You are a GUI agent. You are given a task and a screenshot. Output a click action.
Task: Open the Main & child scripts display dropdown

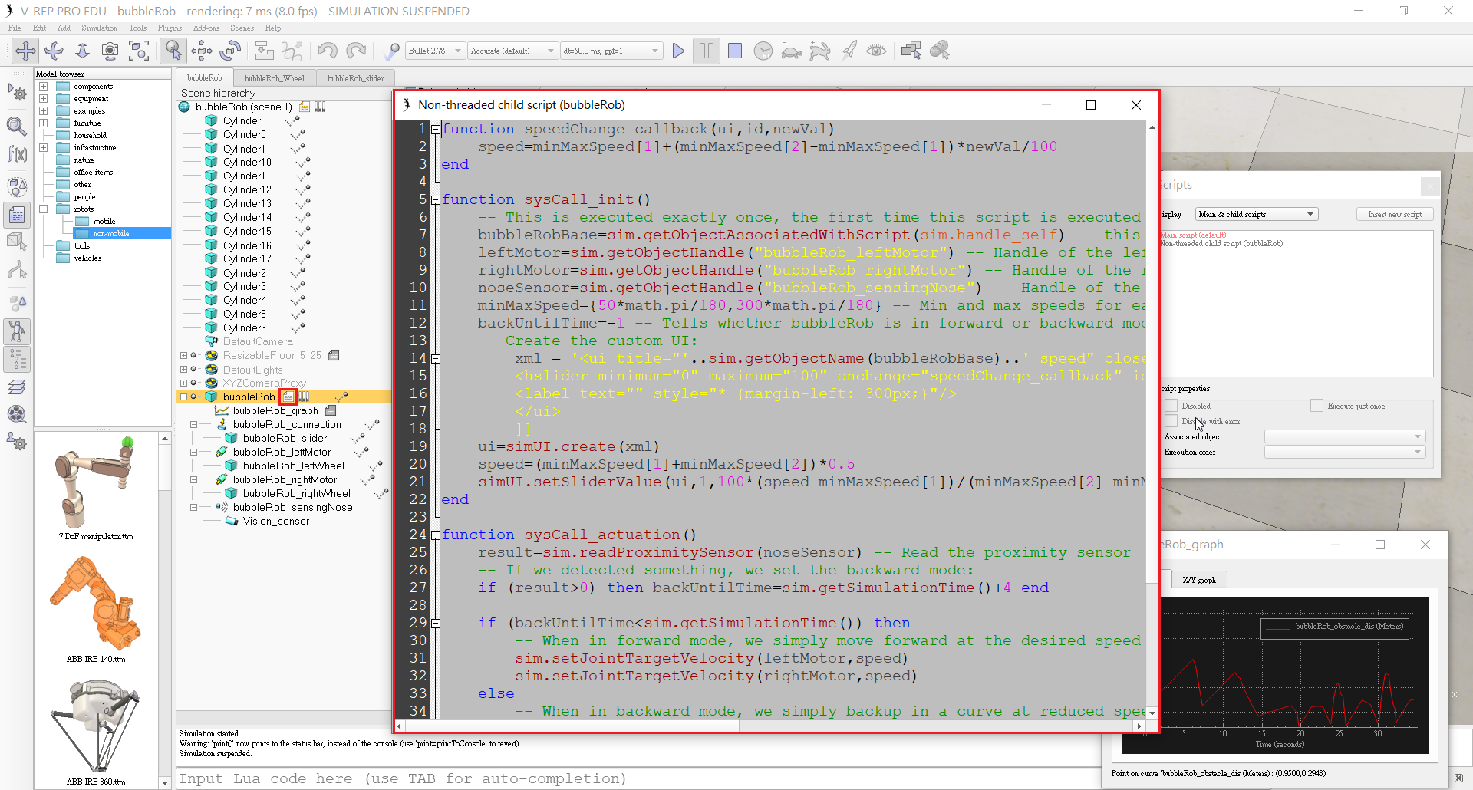[x=1257, y=215]
